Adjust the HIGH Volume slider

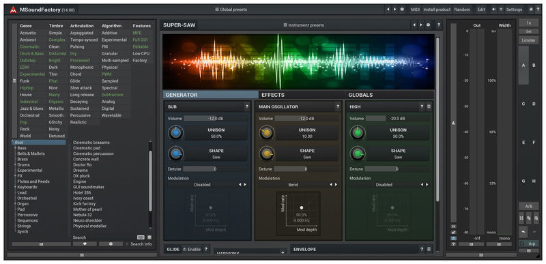pos(397,118)
